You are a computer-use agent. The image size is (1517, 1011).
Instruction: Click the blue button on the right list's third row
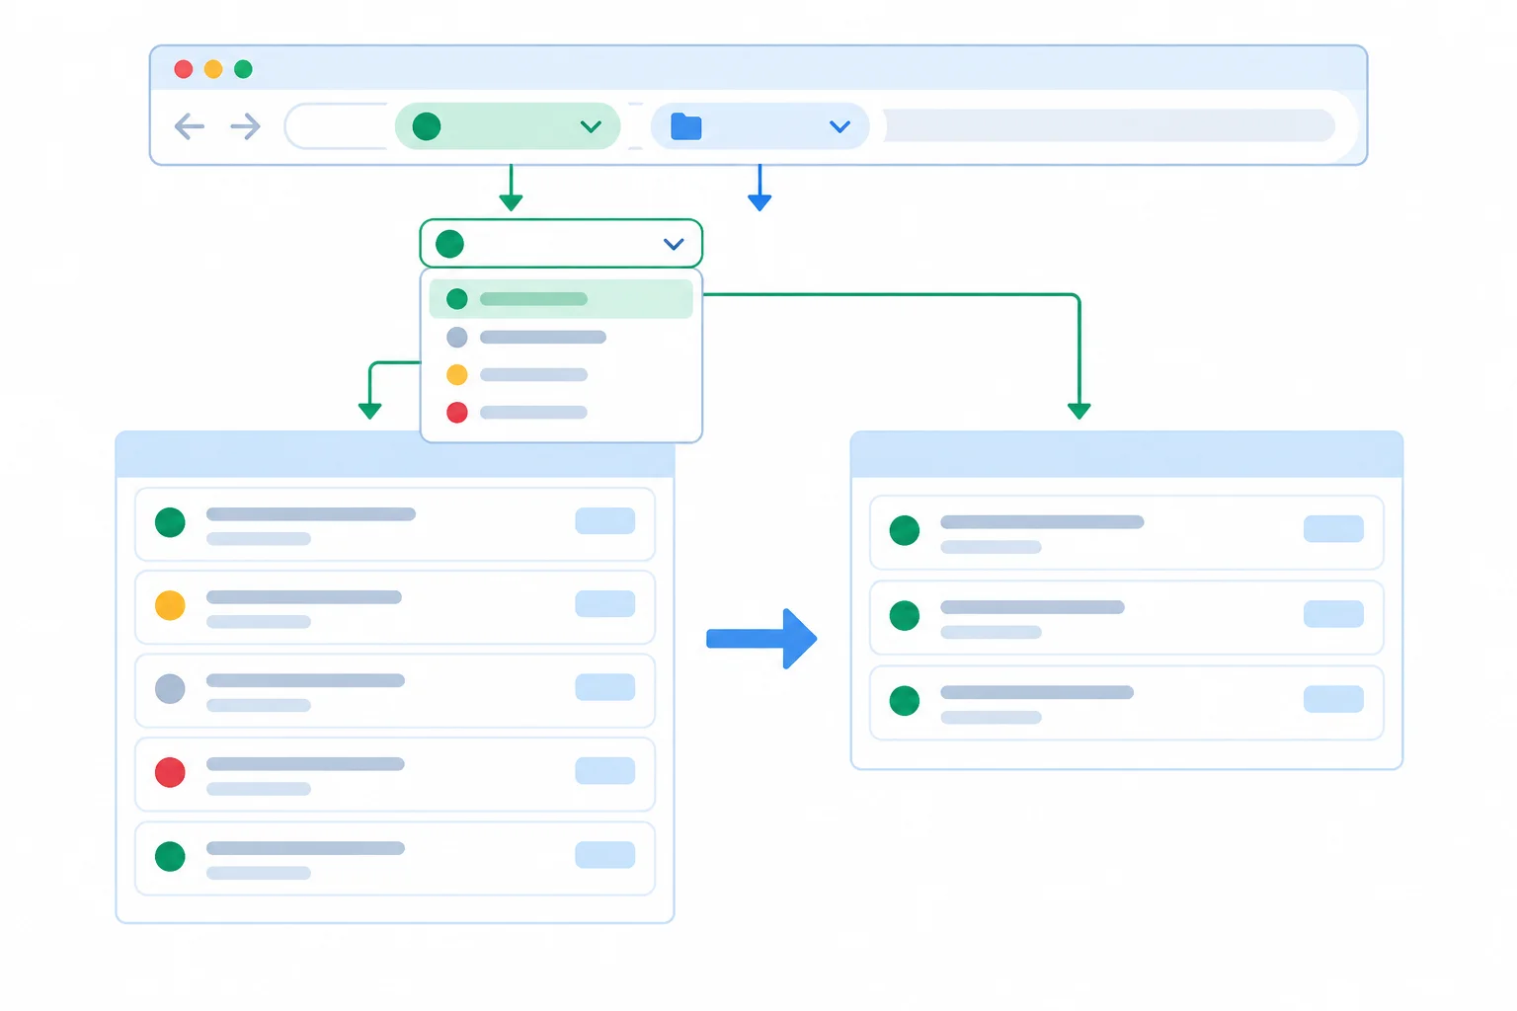point(1333,699)
